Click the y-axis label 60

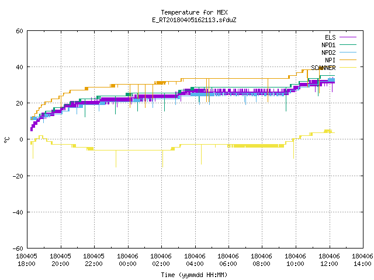[19, 31]
